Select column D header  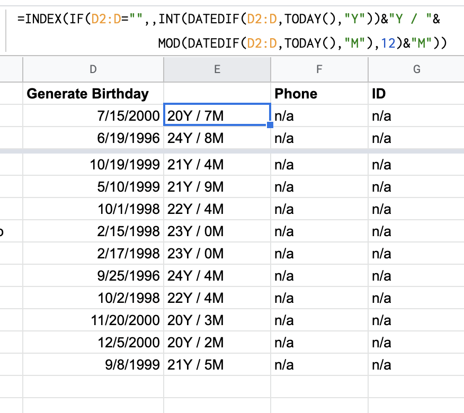pyautogui.click(x=93, y=69)
